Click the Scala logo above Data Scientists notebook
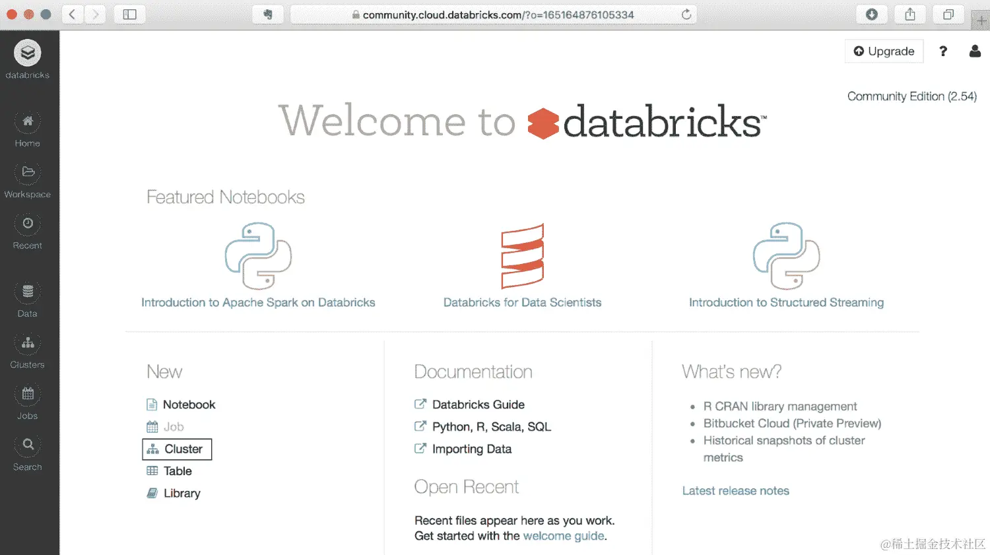The width and height of the screenshot is (990, 555). point(522,256)
